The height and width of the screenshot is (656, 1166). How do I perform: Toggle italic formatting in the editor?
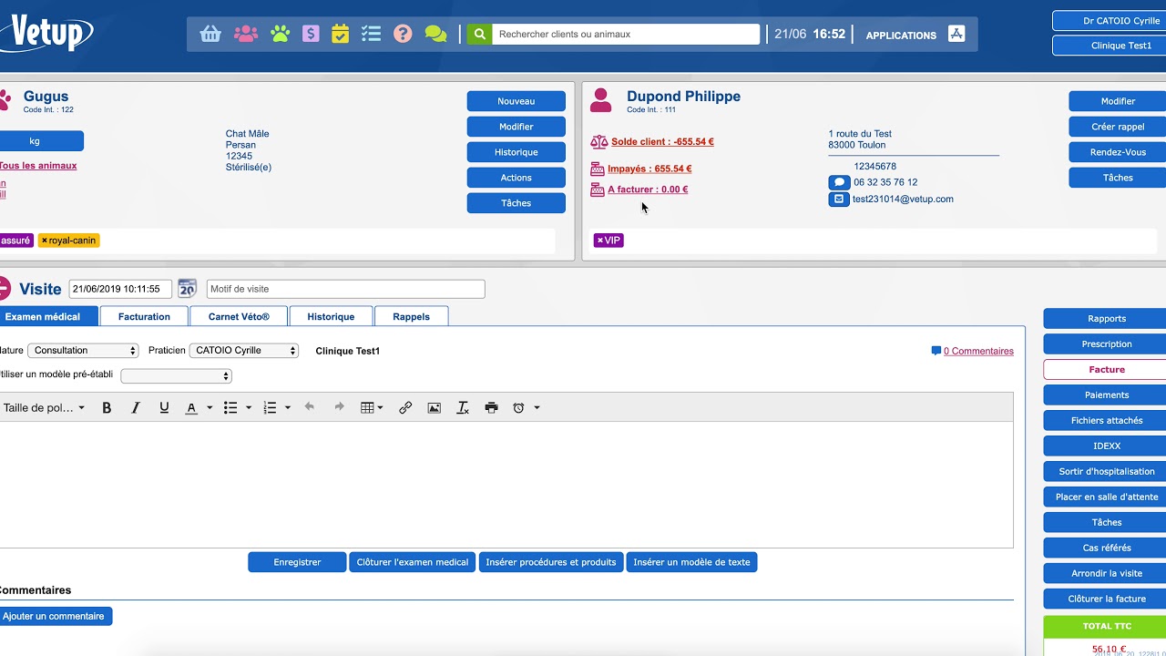click(136, 407)
